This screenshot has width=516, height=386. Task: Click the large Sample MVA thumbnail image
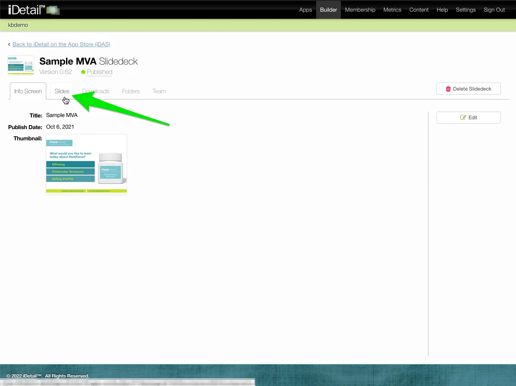click(x=86, y=164)
